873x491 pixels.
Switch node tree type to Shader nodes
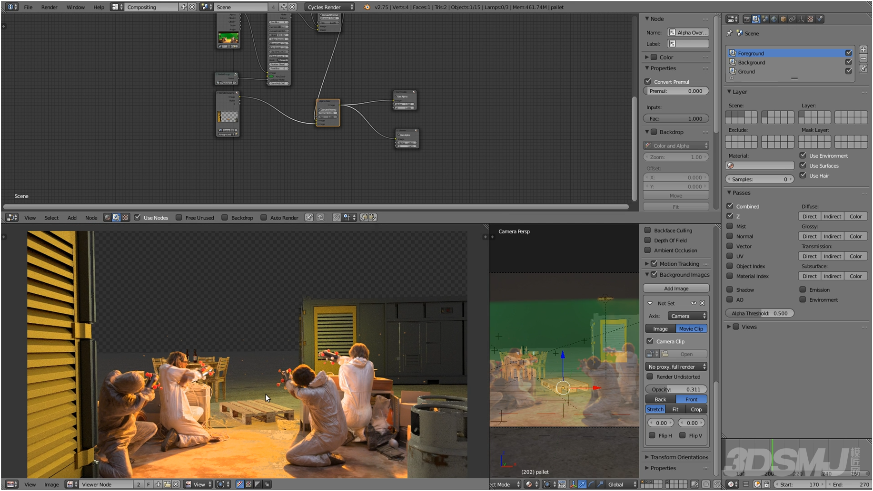[x=107, y=218]
